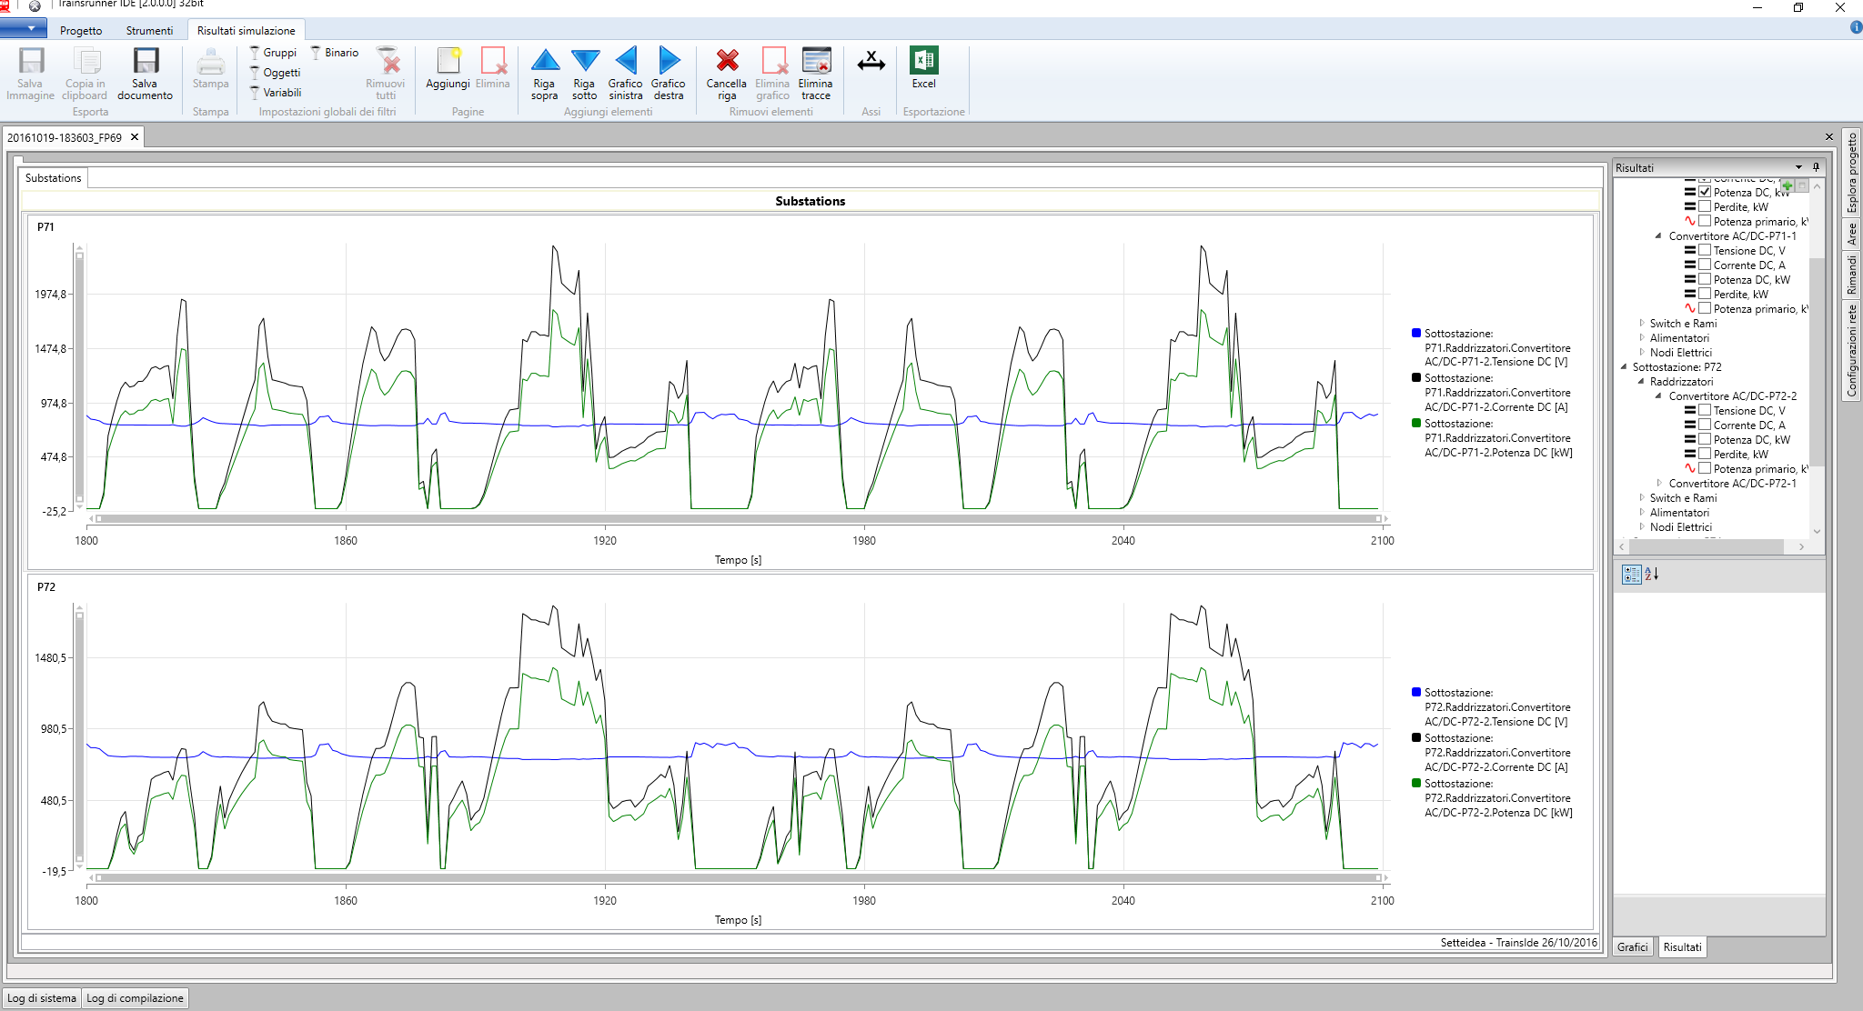This screenshot has height=1011, width=1863.
Task: Click the Salva documento icon
Action: [145, 62]
